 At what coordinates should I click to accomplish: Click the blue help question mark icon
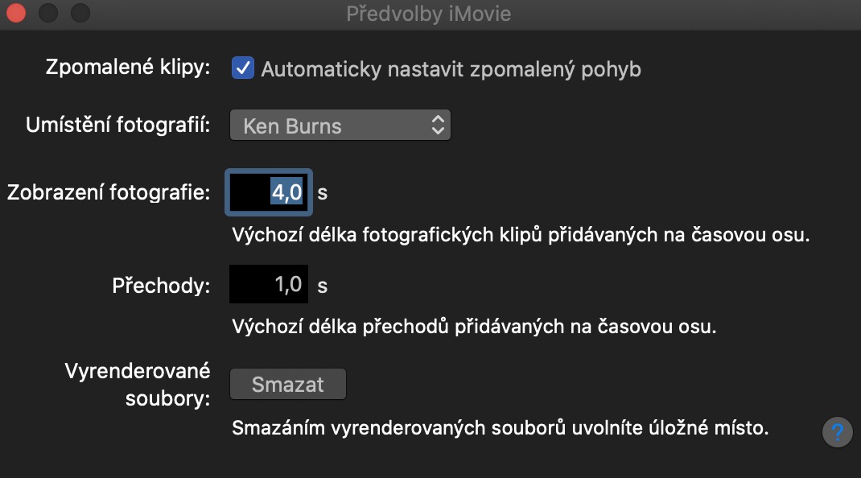(838, 431)
